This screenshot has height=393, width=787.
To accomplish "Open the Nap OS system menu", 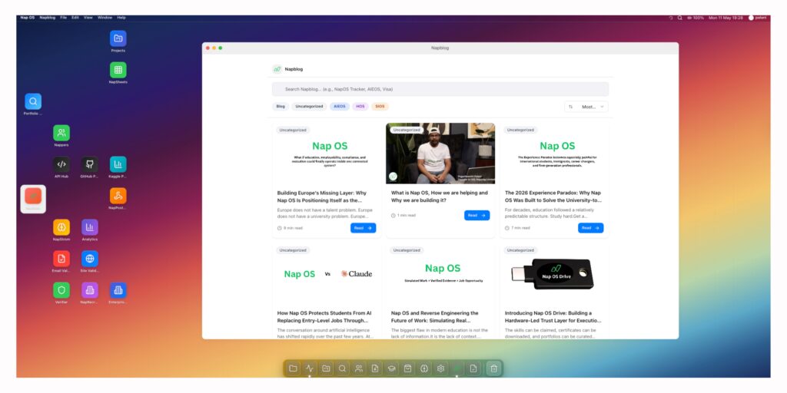I will coord(27,18).
